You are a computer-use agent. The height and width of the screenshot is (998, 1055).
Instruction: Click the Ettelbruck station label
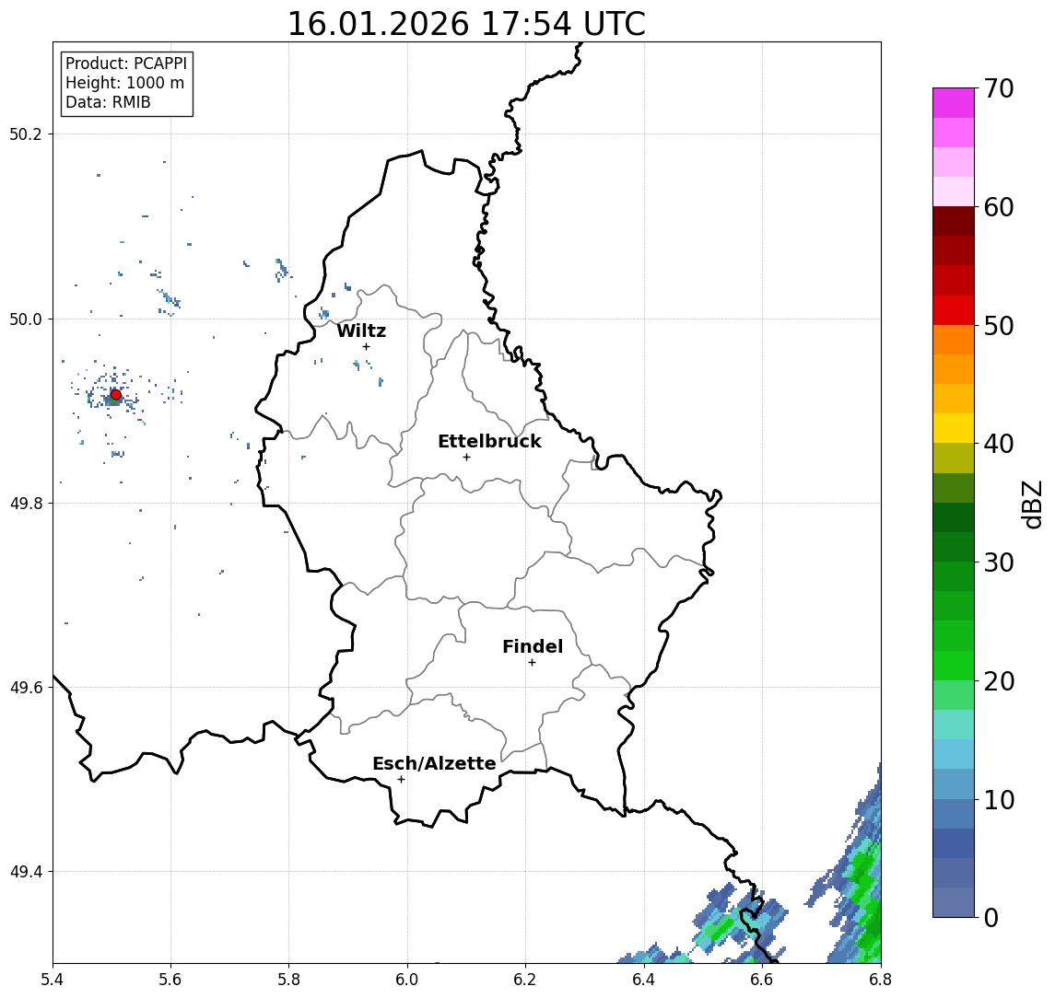click(x=489, y=441)
